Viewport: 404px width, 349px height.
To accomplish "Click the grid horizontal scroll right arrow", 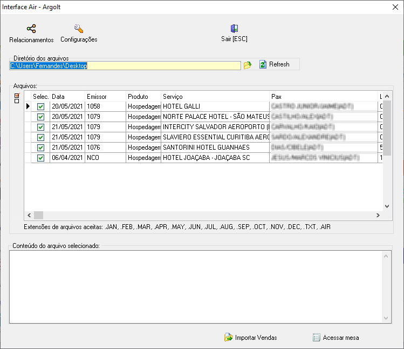I will 378,215.
